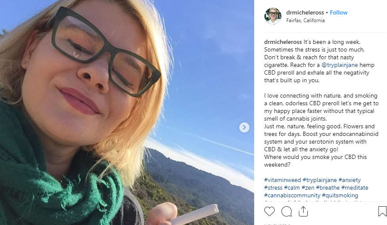Go to next photo with carousel arrow

coord(244,127)
